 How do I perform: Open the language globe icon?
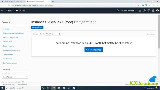pos(153,11)
